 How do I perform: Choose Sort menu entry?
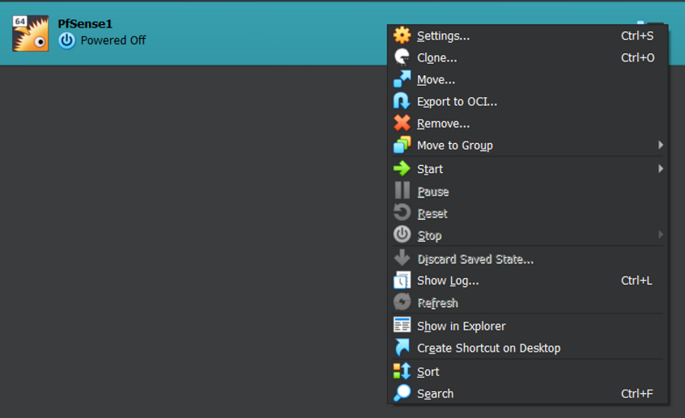click(x=528, y=372)
